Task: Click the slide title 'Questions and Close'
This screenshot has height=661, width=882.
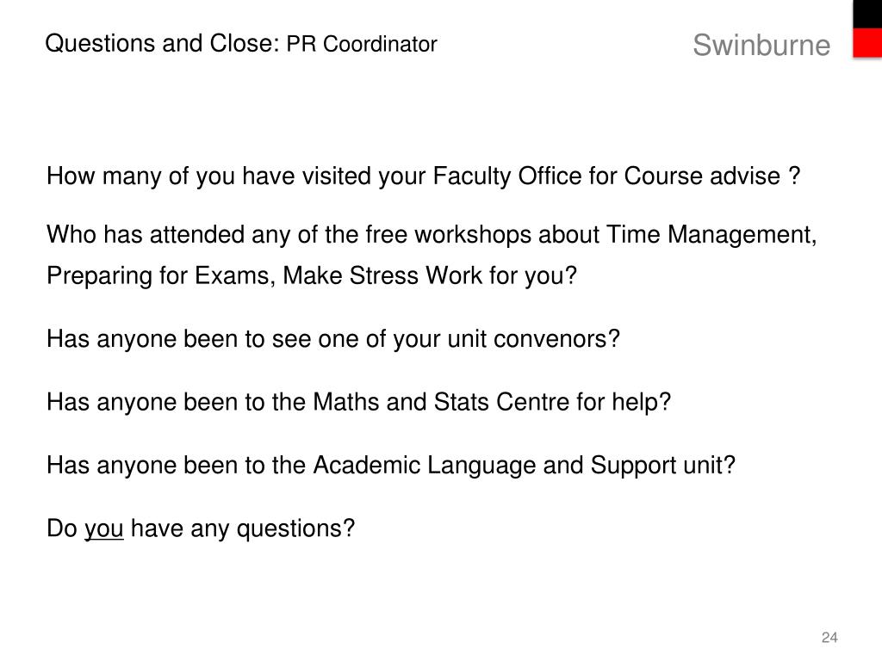Action: tap(161, 43)
